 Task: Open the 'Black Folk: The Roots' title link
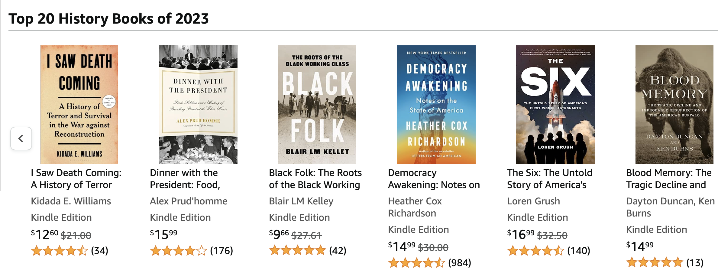(x=315, y=179)
